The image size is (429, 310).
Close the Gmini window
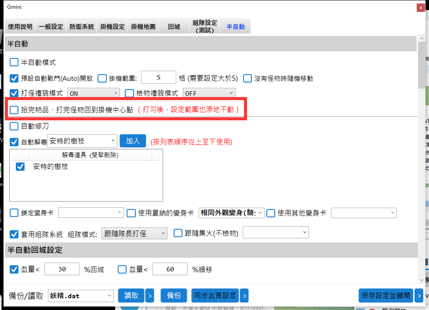coord(421,7)
